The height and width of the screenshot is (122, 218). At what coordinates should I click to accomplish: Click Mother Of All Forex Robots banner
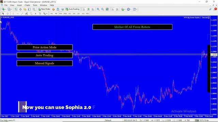(x=133, y=27)
